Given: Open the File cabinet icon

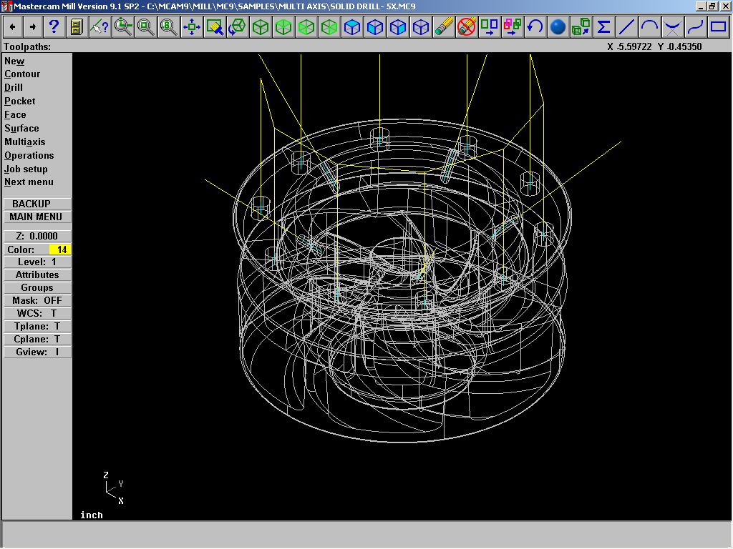Looking at the screenshot, I should tap(77, 26).
